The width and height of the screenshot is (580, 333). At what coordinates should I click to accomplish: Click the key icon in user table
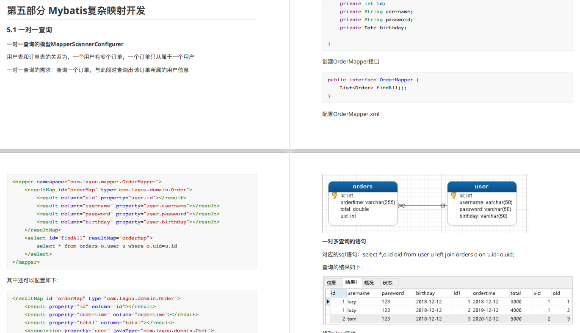tap(453, 195)
